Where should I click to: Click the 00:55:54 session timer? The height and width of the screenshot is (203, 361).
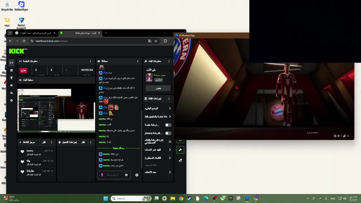click(87, 70)
